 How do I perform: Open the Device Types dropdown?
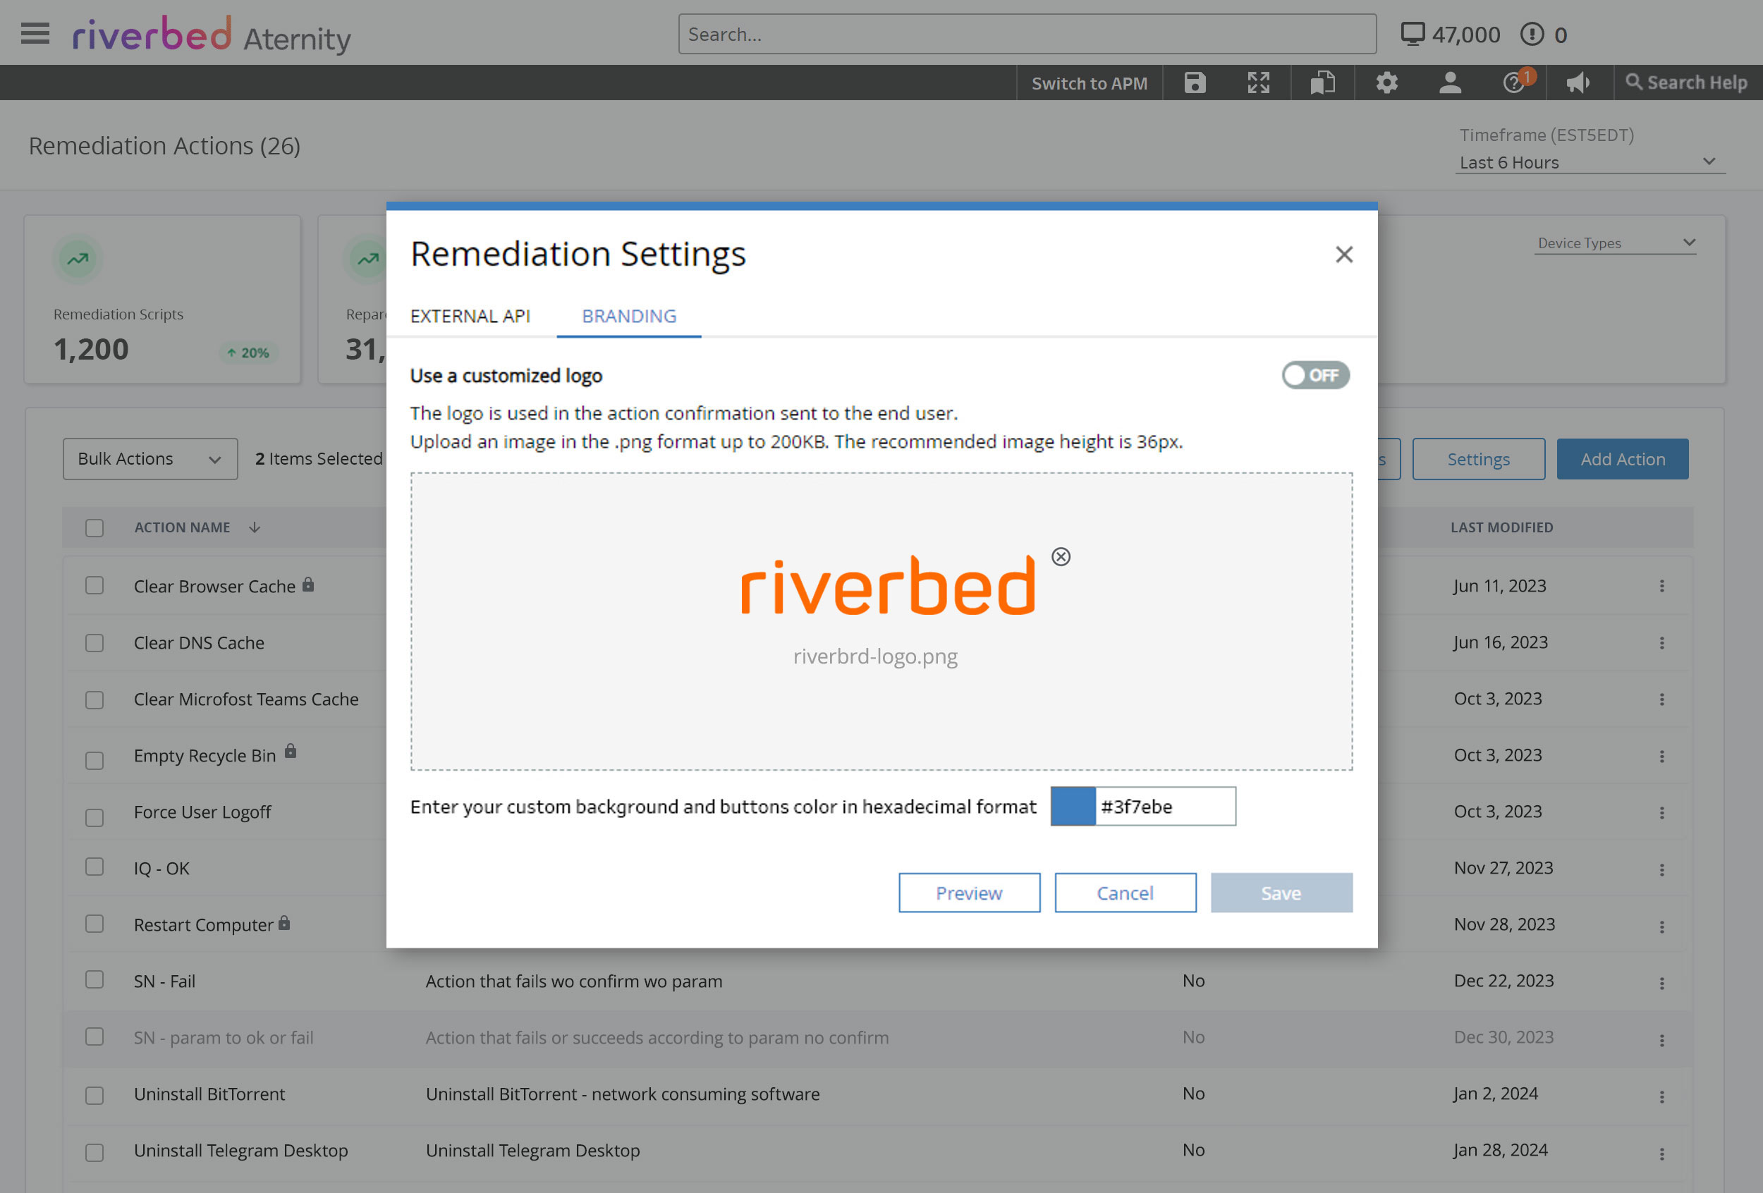pos(1615,243)
